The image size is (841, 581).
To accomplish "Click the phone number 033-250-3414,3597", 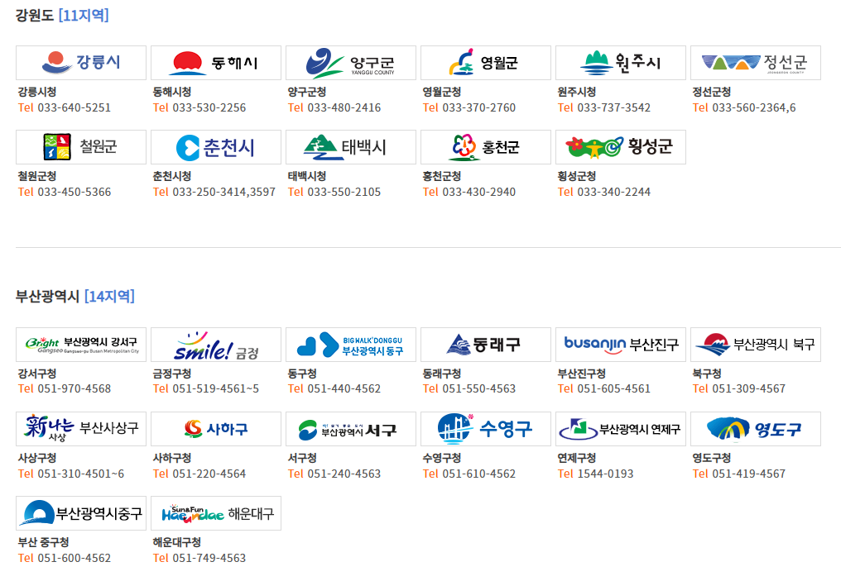I will click(223, 192).
